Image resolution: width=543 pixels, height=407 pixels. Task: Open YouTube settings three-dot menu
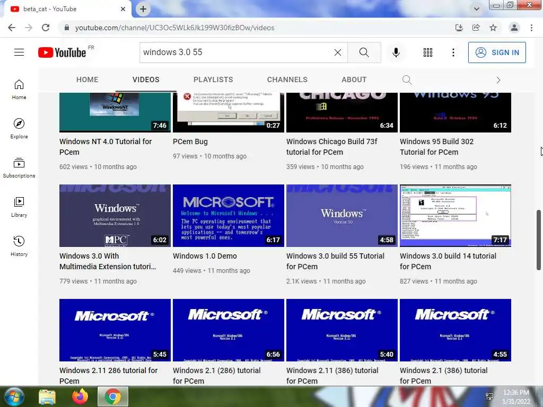(453, 52)
